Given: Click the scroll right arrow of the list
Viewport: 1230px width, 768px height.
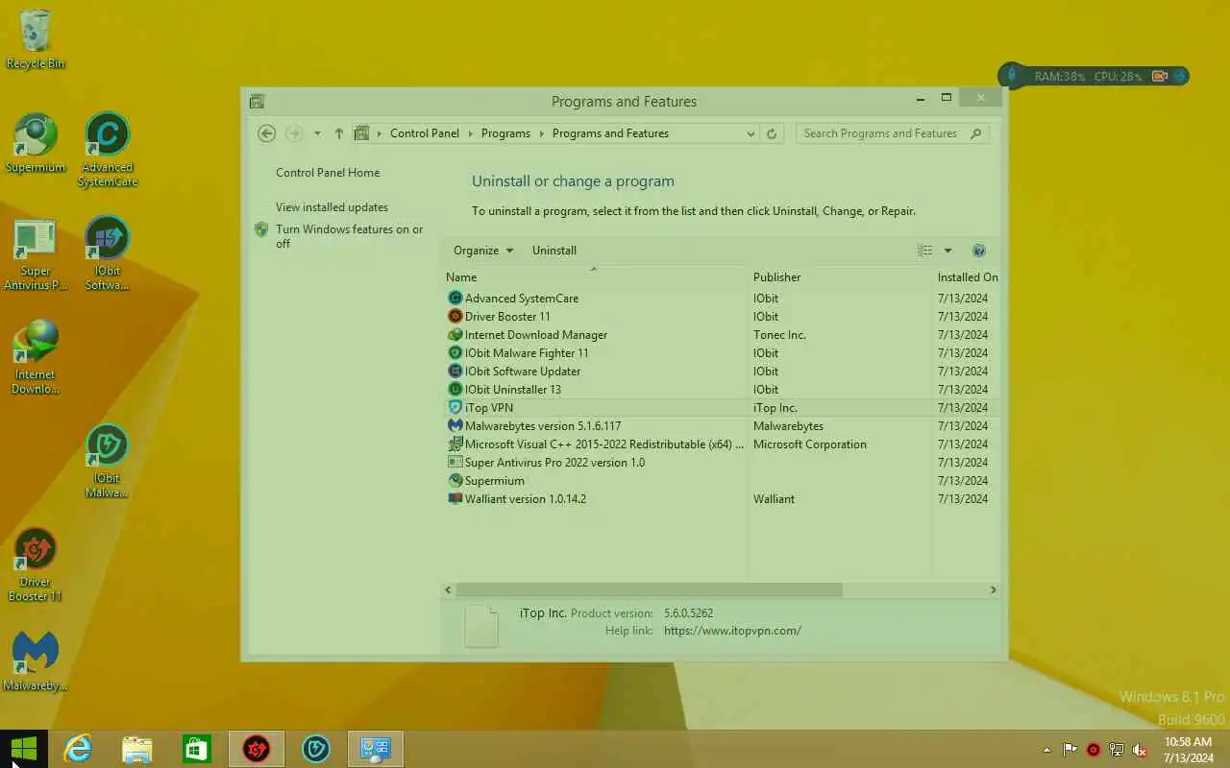Looking at the screenshot, I should point(993,589).
